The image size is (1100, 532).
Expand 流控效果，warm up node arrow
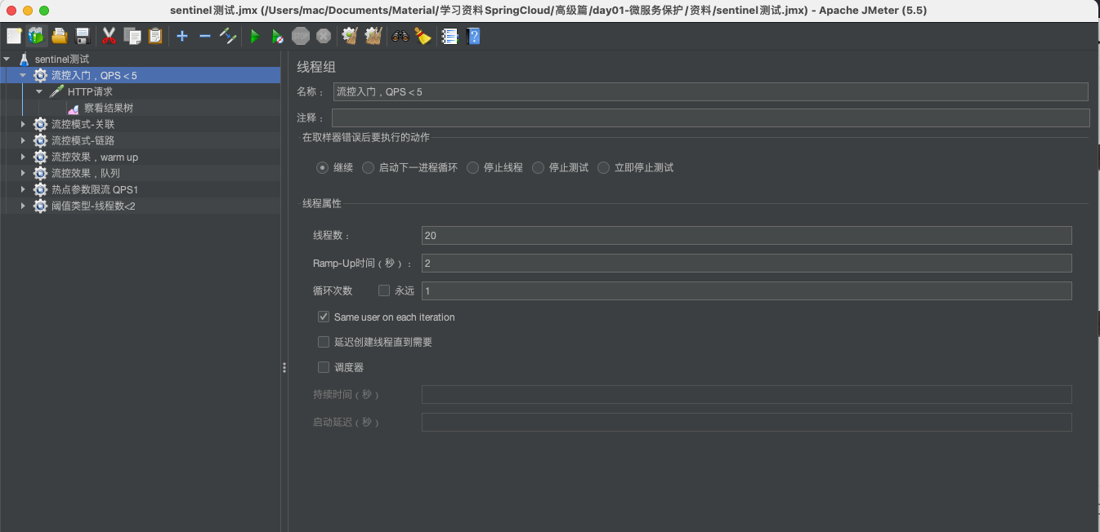[23, 157]
